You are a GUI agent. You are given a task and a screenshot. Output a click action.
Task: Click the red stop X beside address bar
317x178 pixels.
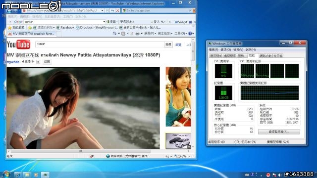point(117,10)
